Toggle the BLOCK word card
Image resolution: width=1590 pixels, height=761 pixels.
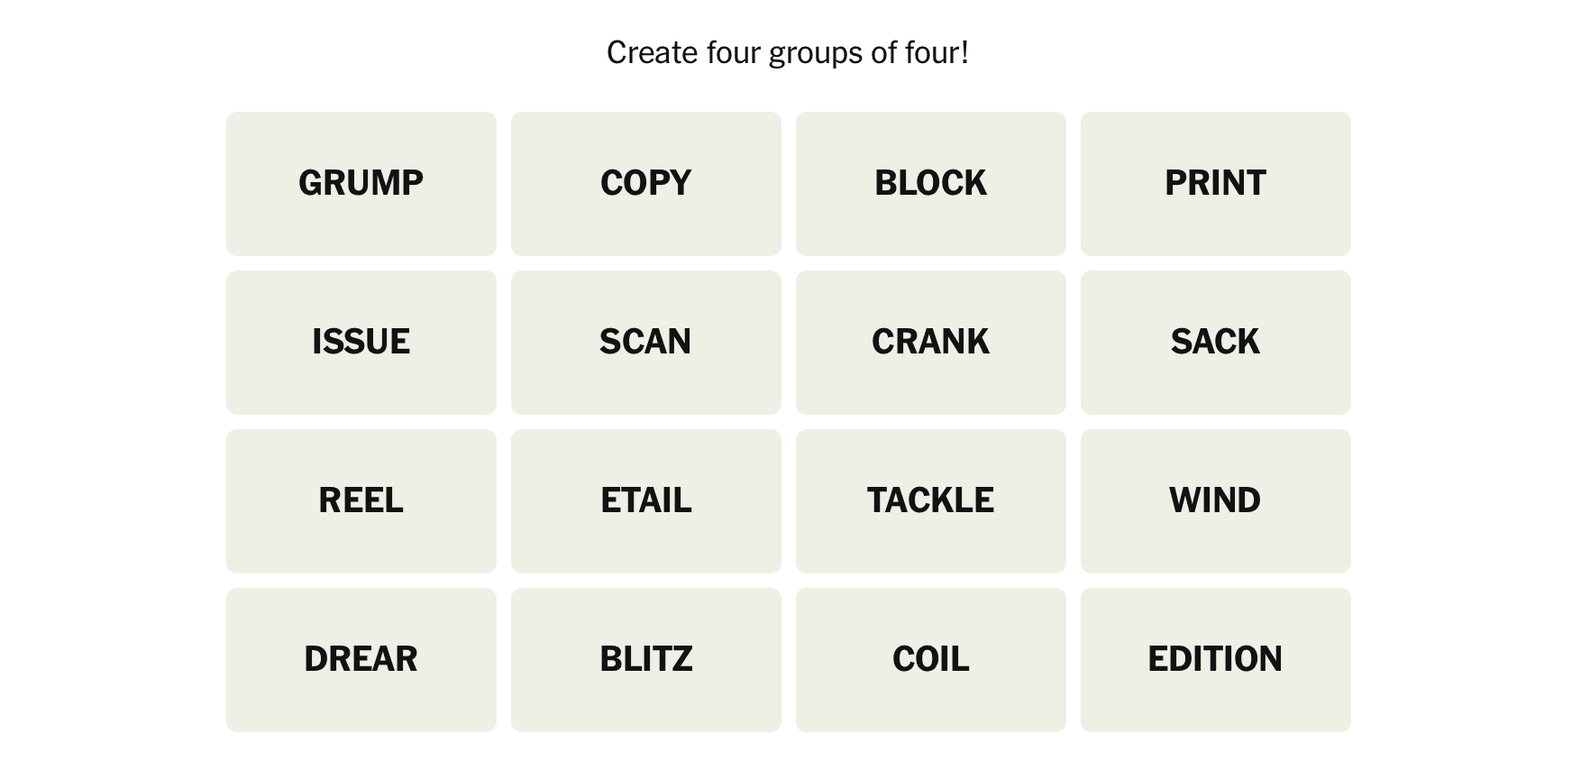pos(930,184)
